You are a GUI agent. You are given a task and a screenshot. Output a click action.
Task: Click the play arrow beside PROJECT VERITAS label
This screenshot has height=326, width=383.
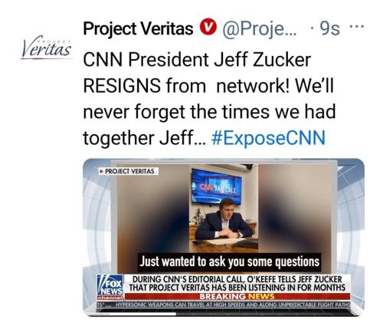pyautogui.click(x=102, y=171)
